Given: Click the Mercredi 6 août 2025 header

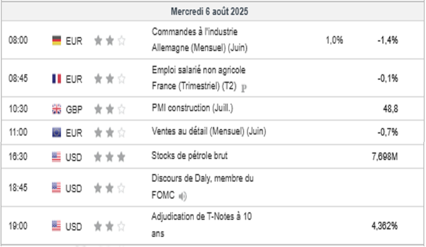Looking at the screenshot, I should pyautogui.click(x=209, y=11).
